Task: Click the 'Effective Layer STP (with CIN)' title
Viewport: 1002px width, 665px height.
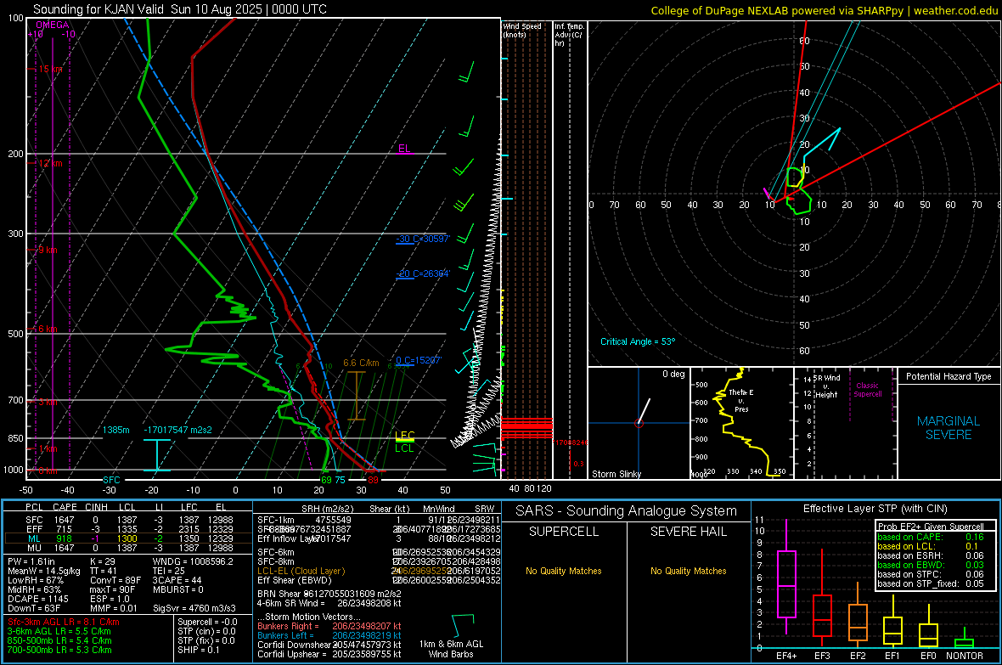Action: (x=875, y=509)
